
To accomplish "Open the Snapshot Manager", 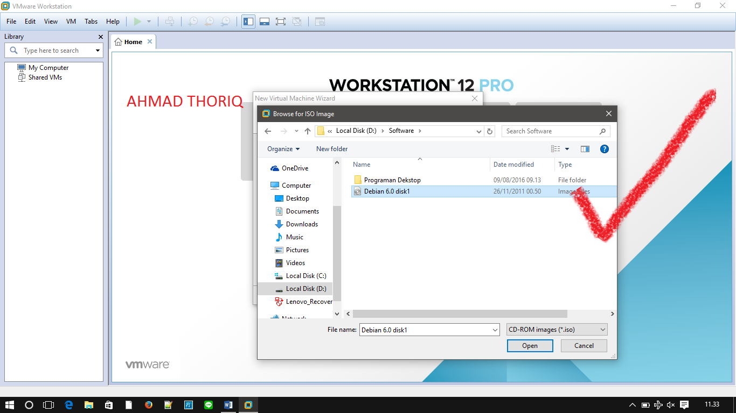I will [225, 22].
